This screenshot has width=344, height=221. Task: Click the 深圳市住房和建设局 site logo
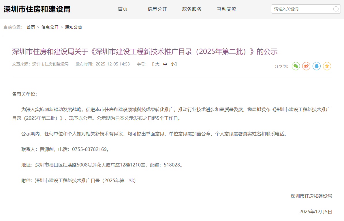(x=37, y=9)
